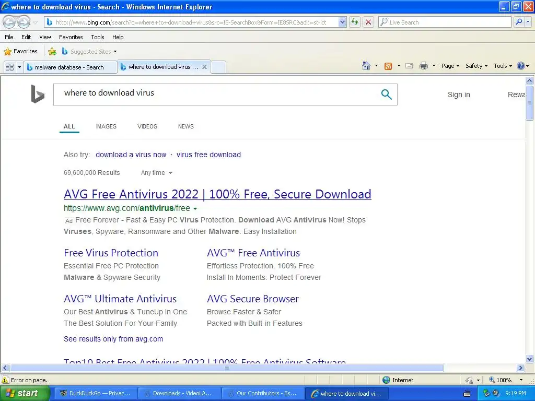Go forward with the Forward arrow button

pos(24,22)
